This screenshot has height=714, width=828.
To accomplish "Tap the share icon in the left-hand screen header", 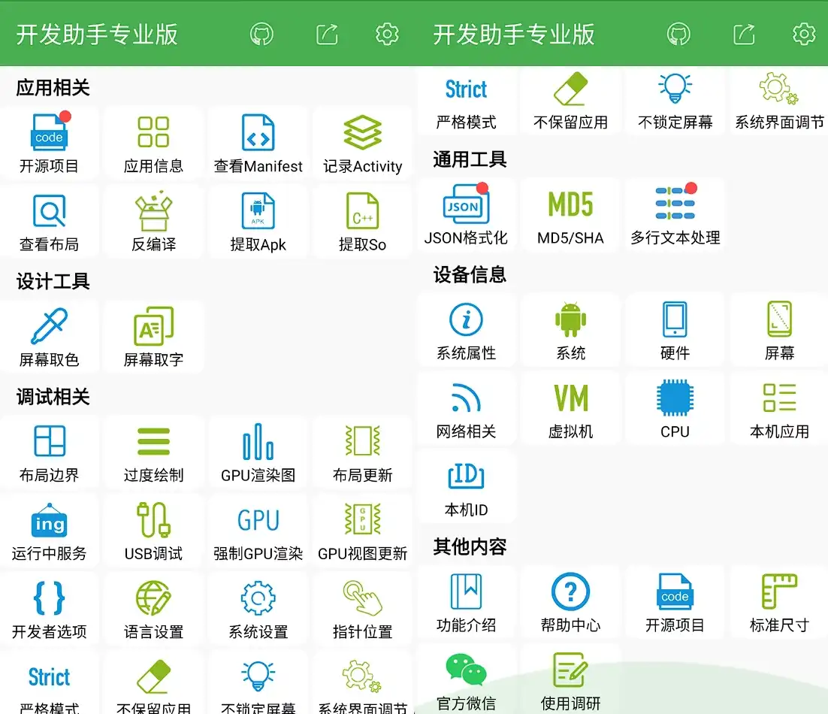I will (327, 35).
